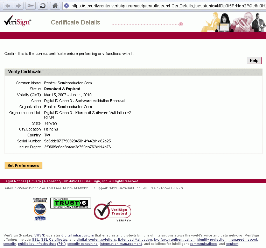Screen dimensions: 266x248
Task: Click the browser Back arrow button
Action: click(x=8, y=6)
